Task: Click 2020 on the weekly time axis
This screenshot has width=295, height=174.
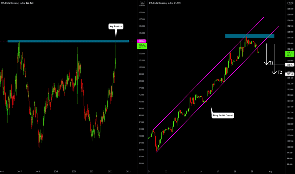Action: pyautogui.click(x=74, y=171)
